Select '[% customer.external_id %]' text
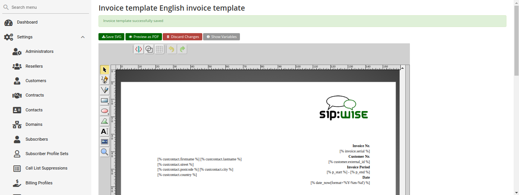Image resolution: width=519 pixels, height=195 pixels. (349, 162)
